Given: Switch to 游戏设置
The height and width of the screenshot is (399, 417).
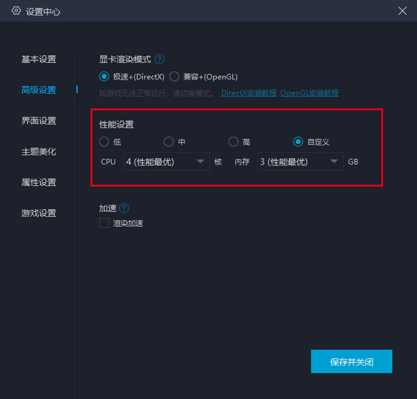Looking at the screenshot, I should click(39, 213).
